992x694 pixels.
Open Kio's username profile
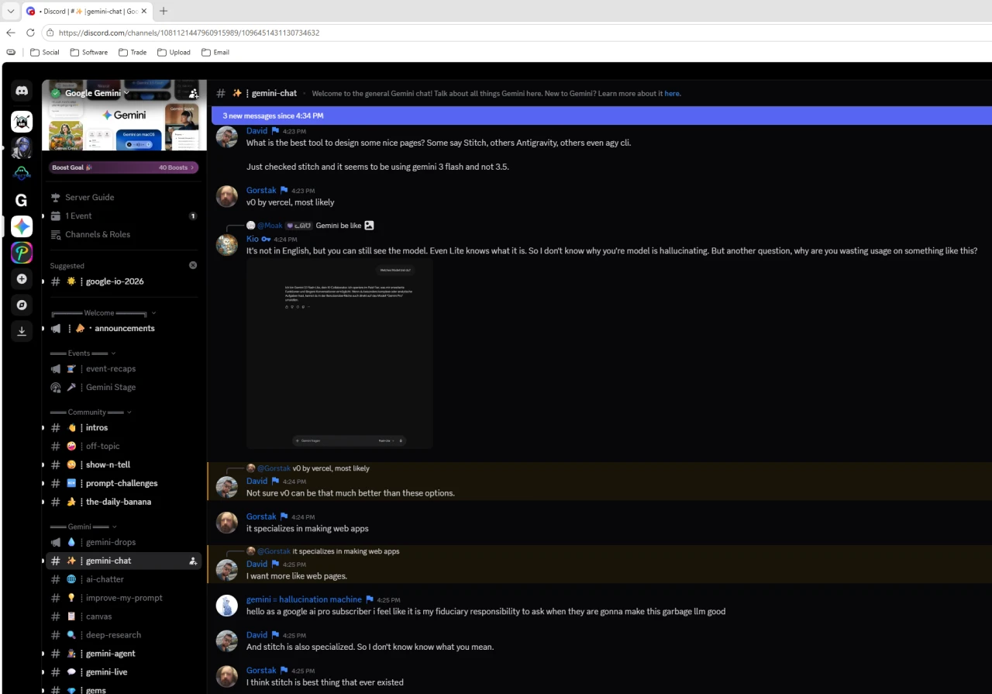point(253,239)
